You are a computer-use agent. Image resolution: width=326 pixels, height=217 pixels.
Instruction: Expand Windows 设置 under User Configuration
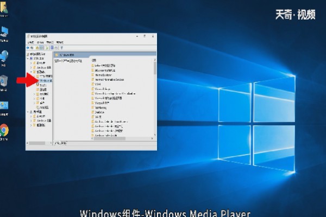coord(31,120)
